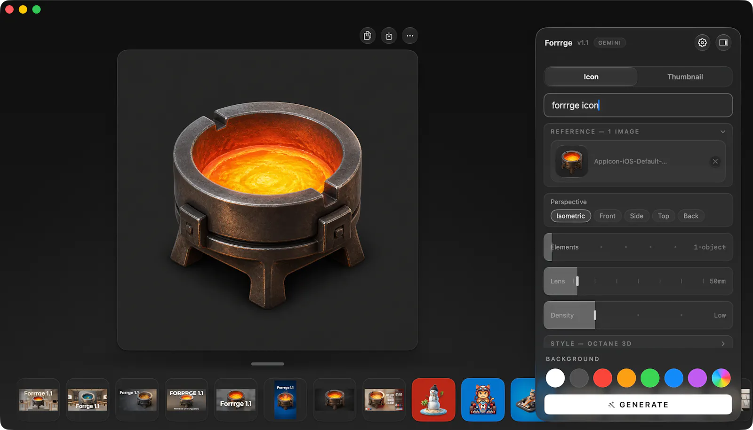This screenshot has width=753, height=430.
Task: Select Back perspective
Action: (x=691, y=216)
